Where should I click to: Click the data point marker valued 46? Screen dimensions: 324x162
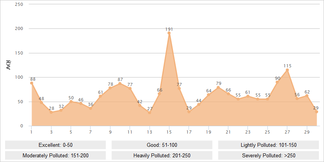pyautogui.click(x=81, y=104)
